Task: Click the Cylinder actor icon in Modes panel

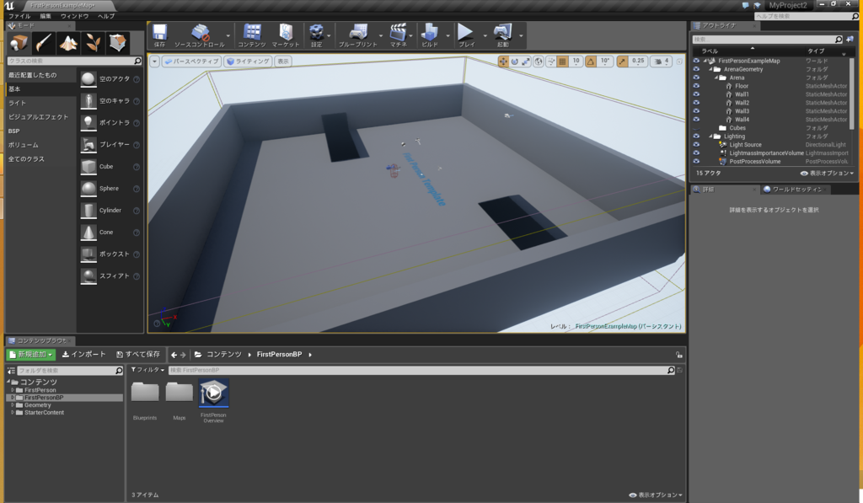Action: click(88, 211)
